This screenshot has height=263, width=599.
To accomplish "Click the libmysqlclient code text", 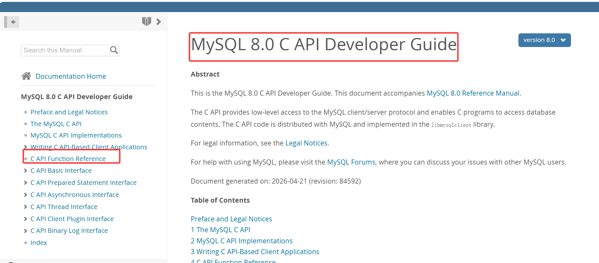I will coord(451,125).
